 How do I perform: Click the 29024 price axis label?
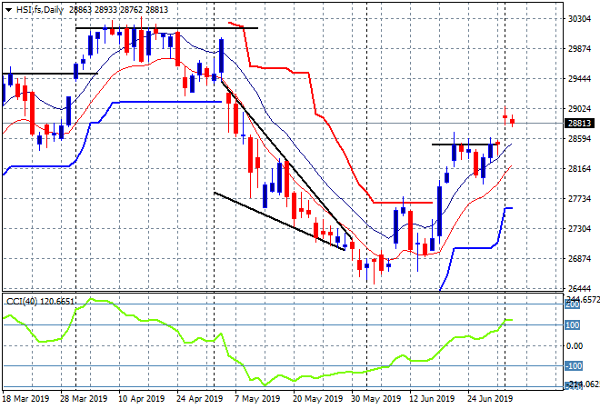click(579, 109)
